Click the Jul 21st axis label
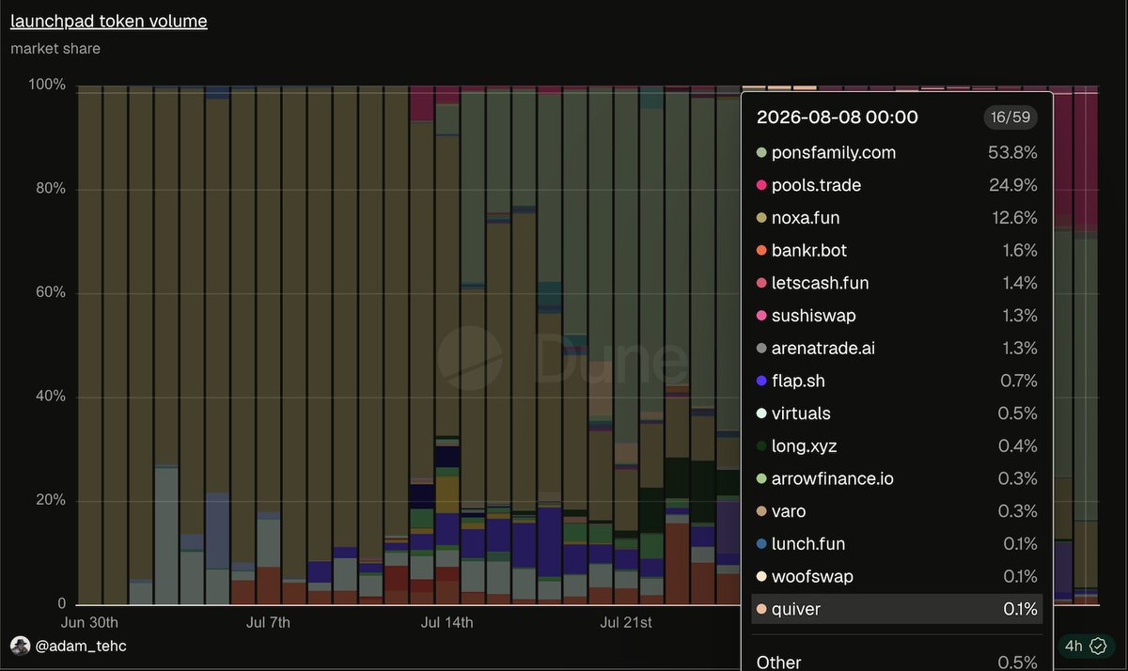 click(625, 622)
